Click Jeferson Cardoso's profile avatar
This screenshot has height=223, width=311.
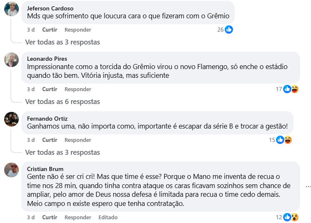click(11, 9)
